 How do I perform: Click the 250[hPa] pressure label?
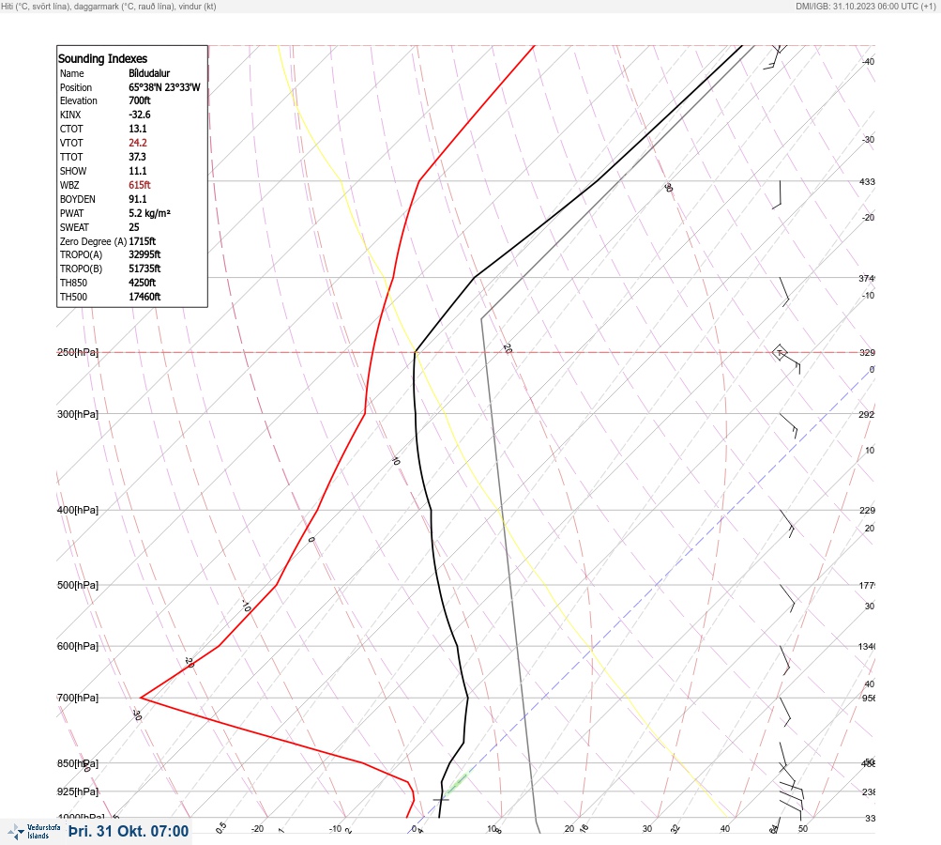78,352
